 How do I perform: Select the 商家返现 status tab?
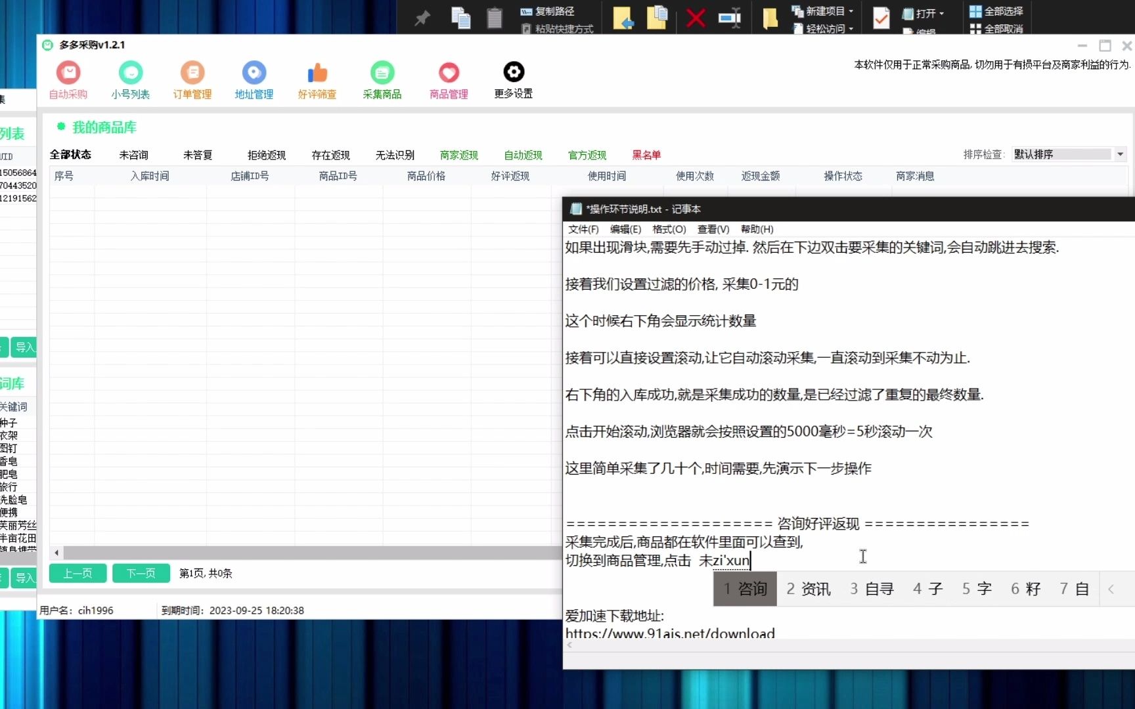458,155
